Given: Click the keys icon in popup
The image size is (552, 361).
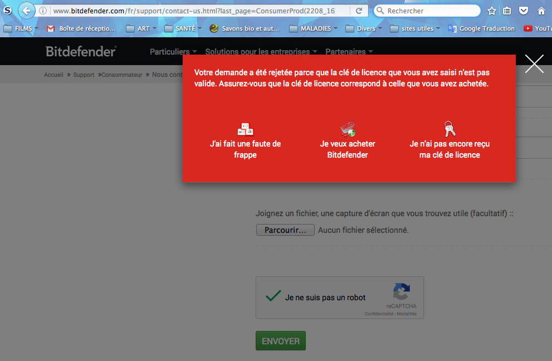Looking at the screenshot, I should (450, 129).
